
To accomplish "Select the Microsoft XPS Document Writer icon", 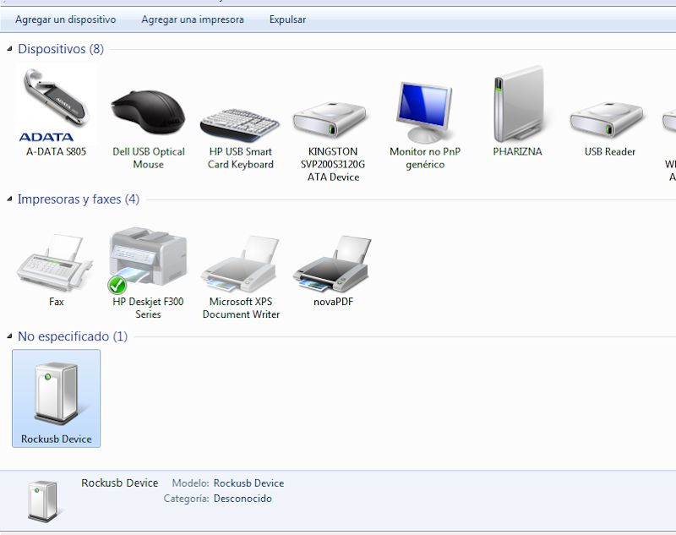I will pyautogui.click(x=240, y=264).
